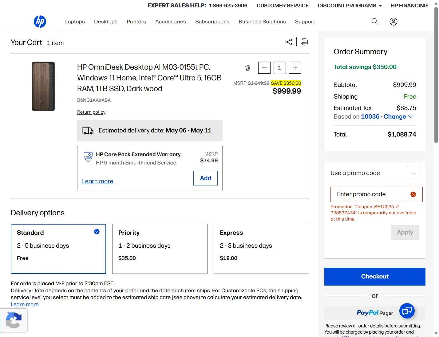The image size is (439, 337).
Task: Add HP Care Pack warranty
Action: click(x=205, y=178)
